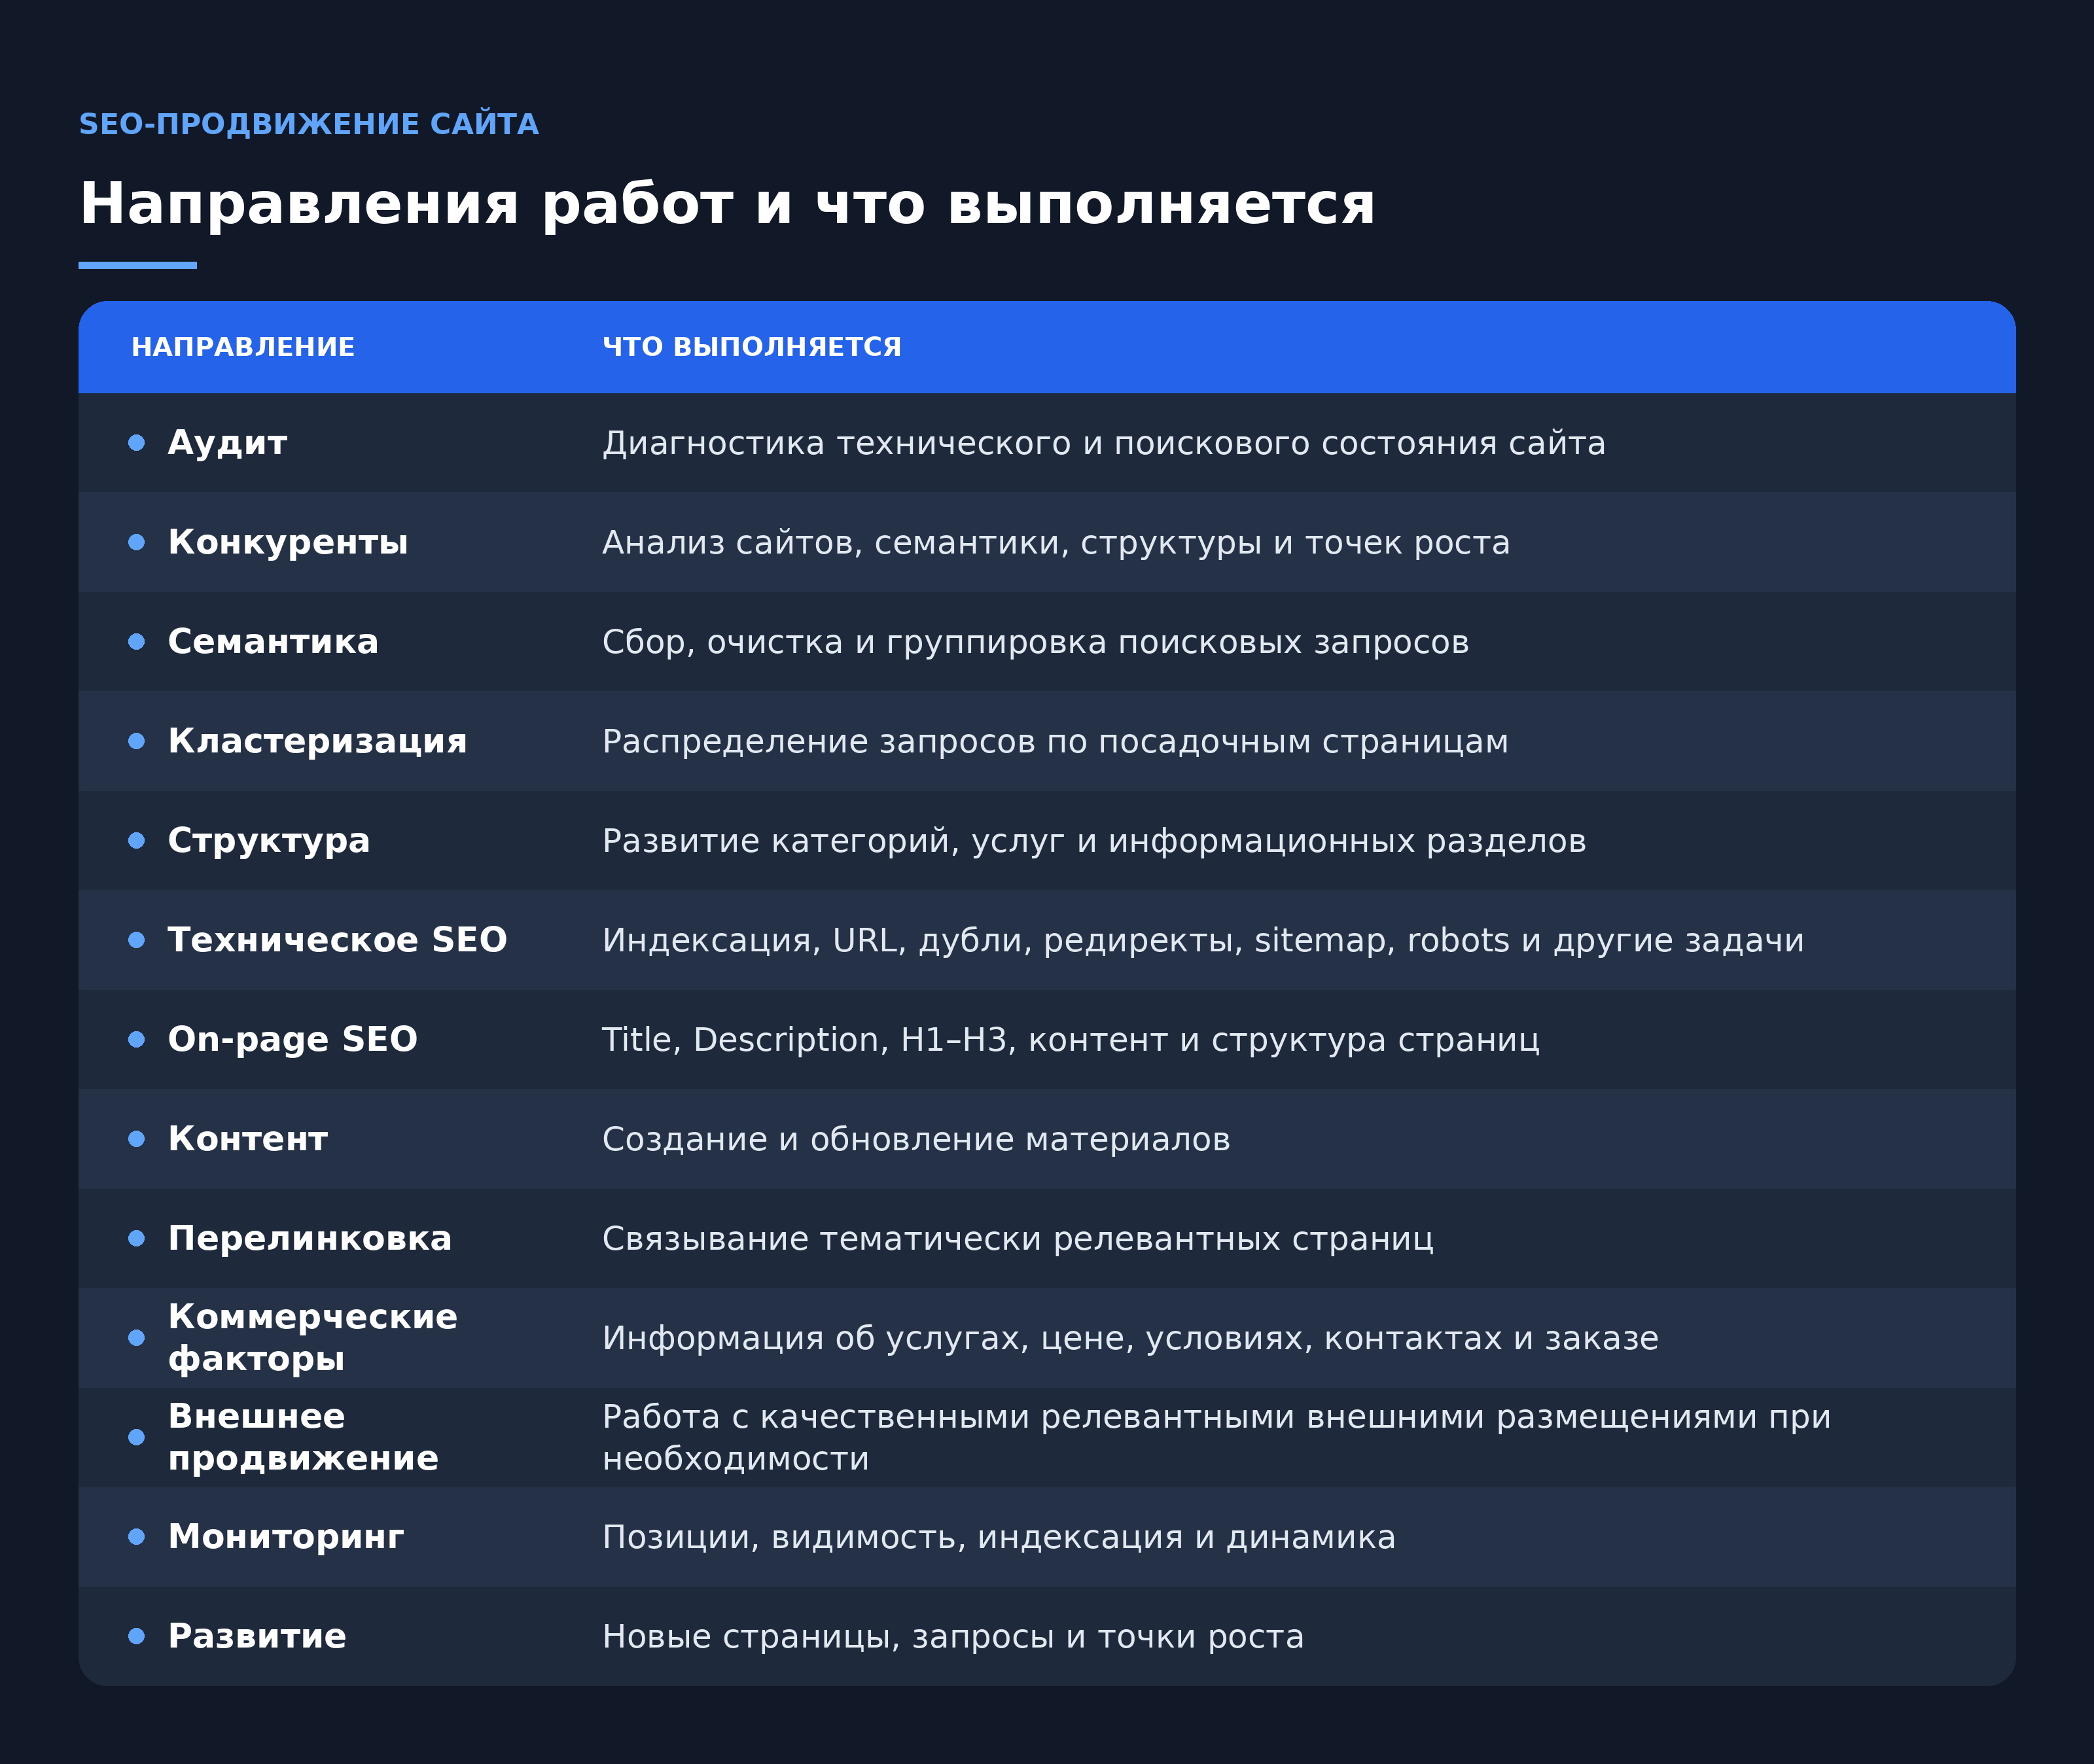This screenshot has width=2094, height=1764.
Task: Select the 'Внешнее продвижение' row label
Action: [x=303, y=1437]
